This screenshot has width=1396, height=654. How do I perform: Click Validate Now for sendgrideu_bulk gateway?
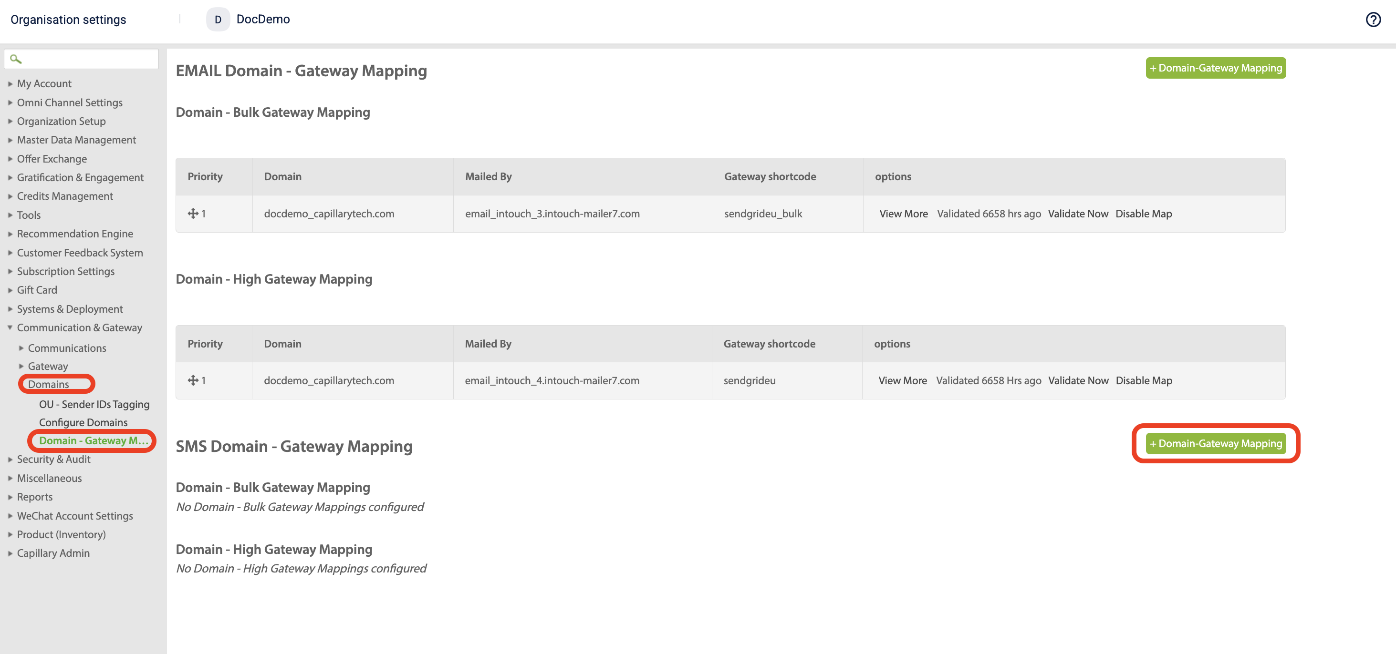click(x=1078, y=214)
